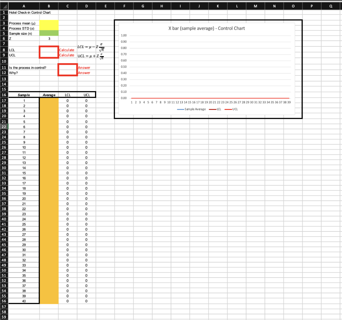The width and height of the screenshot is (342, 320).
Task: Click the LCL value for sample 5
Action: 67,122
